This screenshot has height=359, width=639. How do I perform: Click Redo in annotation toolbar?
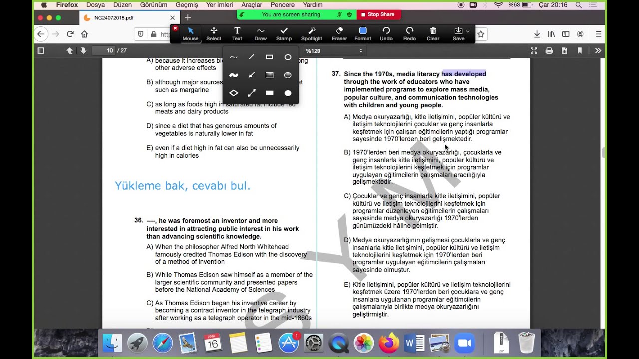click(x=409, y=34)
